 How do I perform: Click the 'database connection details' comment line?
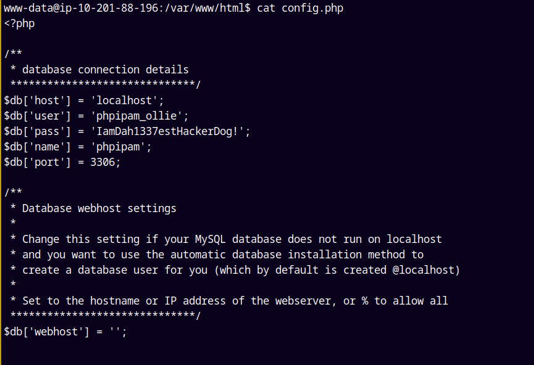[105, 70]
